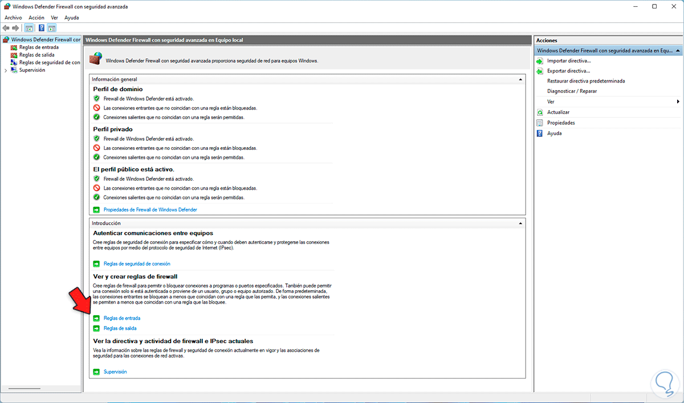Open the Ayuda menu in the menu bar
Viewport: 684px width, 403px height.
pyautogui.click(x=72, y=18)
